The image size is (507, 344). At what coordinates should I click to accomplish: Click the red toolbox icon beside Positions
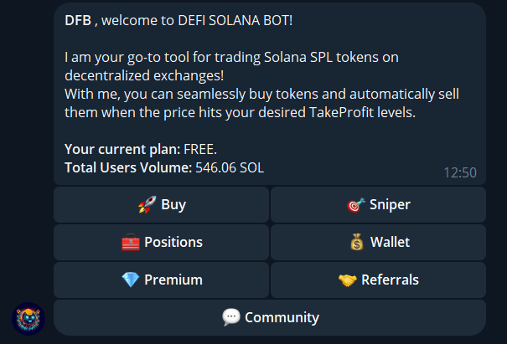(x=131, y=242)
